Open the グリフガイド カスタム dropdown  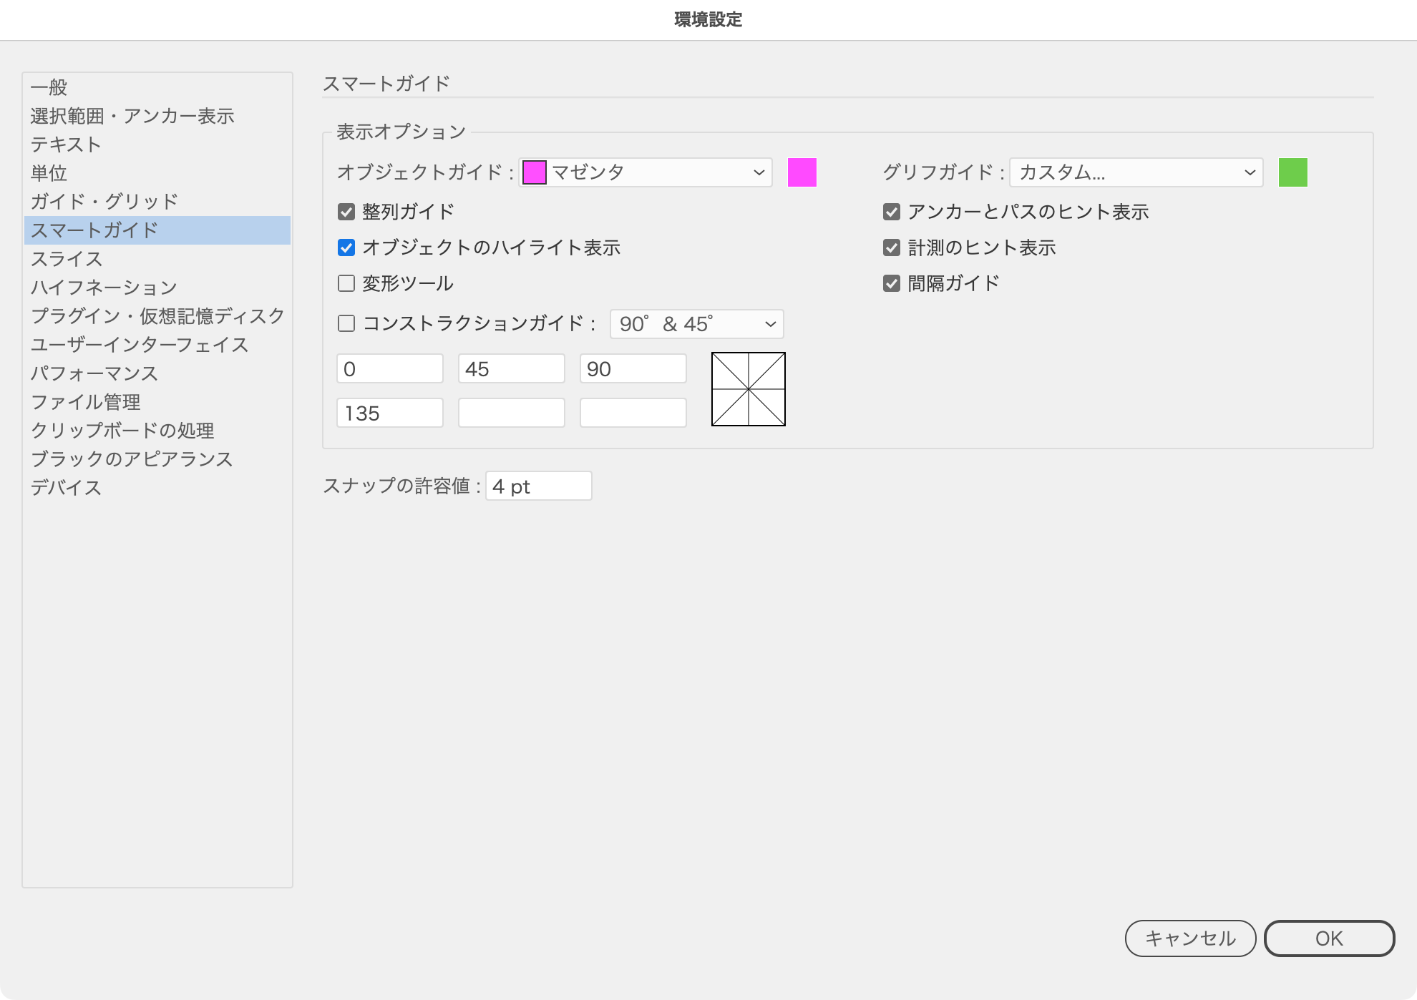pos(1136,172)
